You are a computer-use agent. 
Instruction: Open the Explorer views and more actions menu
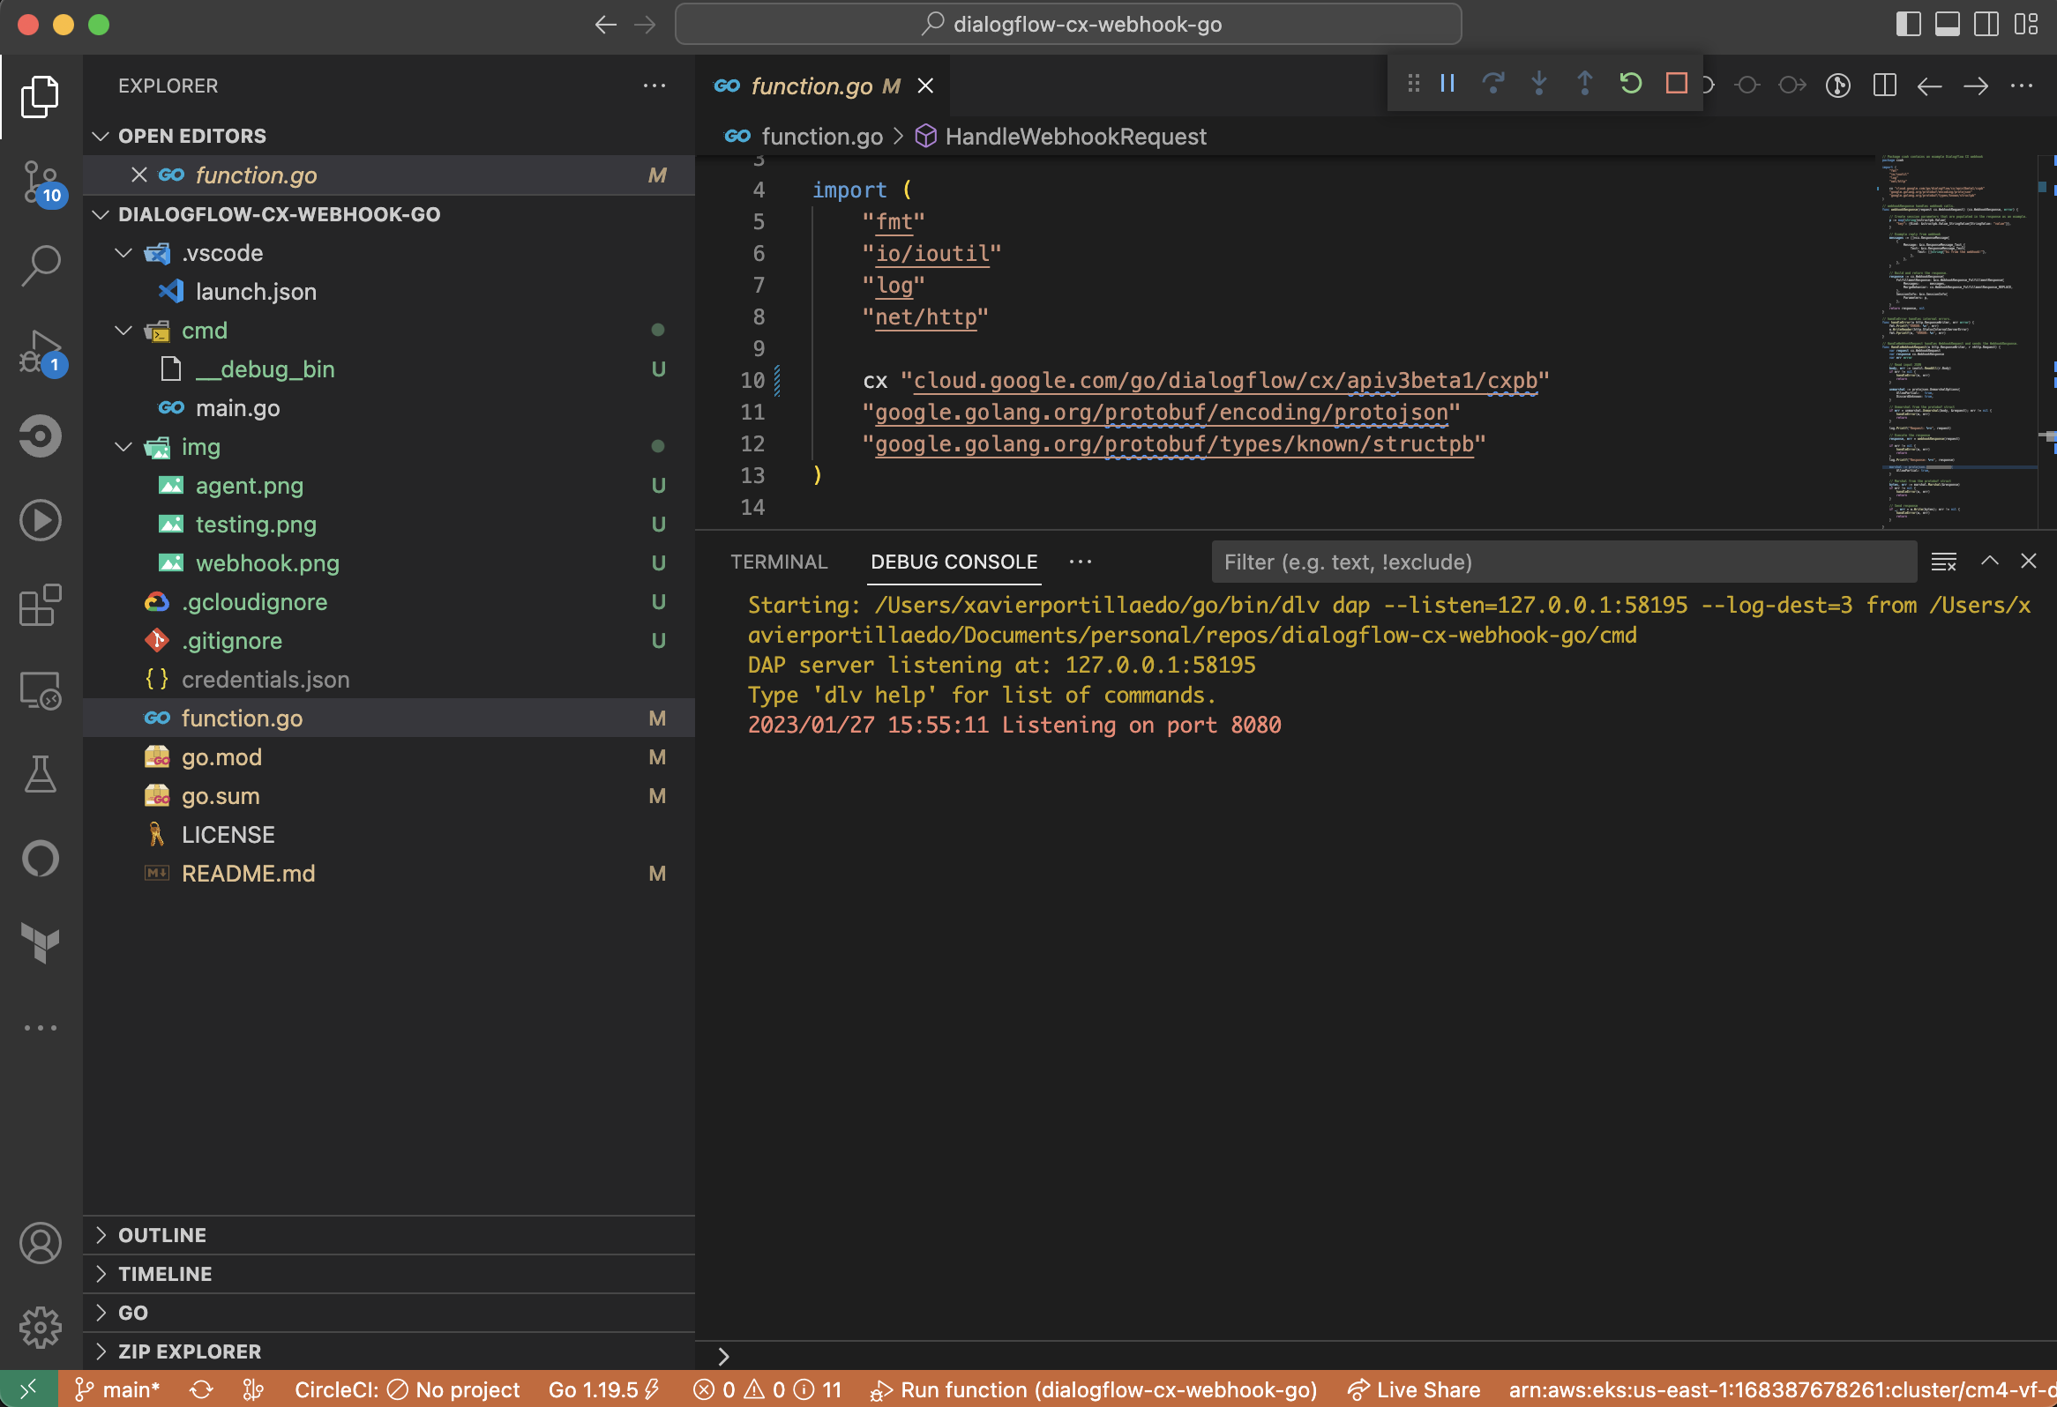click(655, 86)
